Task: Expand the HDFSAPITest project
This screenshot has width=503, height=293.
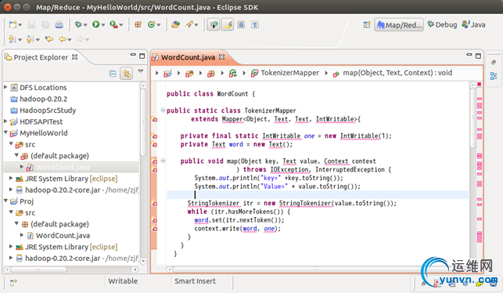Action: tap(5, 121)
